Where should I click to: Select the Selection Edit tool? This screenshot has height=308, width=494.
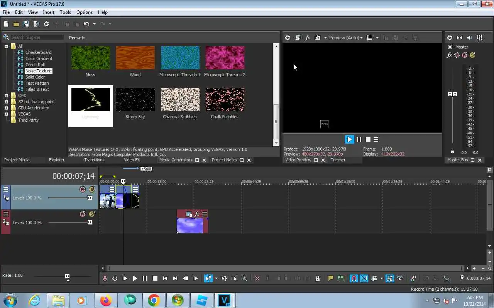click(234, 278)
